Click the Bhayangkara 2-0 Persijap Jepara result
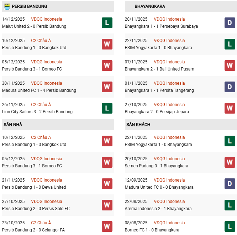This screenshot has height=235, width=237. 157,112
